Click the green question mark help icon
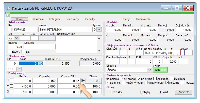 pos(8,14)
